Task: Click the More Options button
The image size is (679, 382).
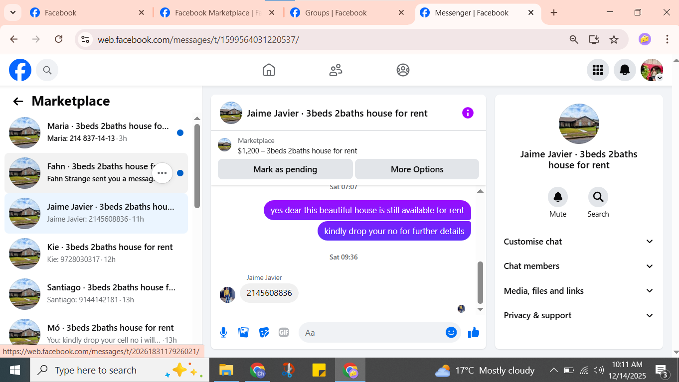Action: click(x=417, y=169)
